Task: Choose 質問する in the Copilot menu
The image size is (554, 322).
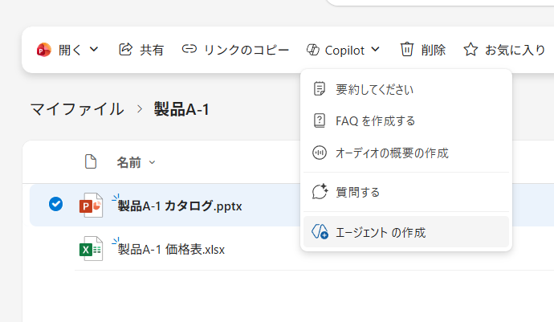Action: [x=357, y=192]
